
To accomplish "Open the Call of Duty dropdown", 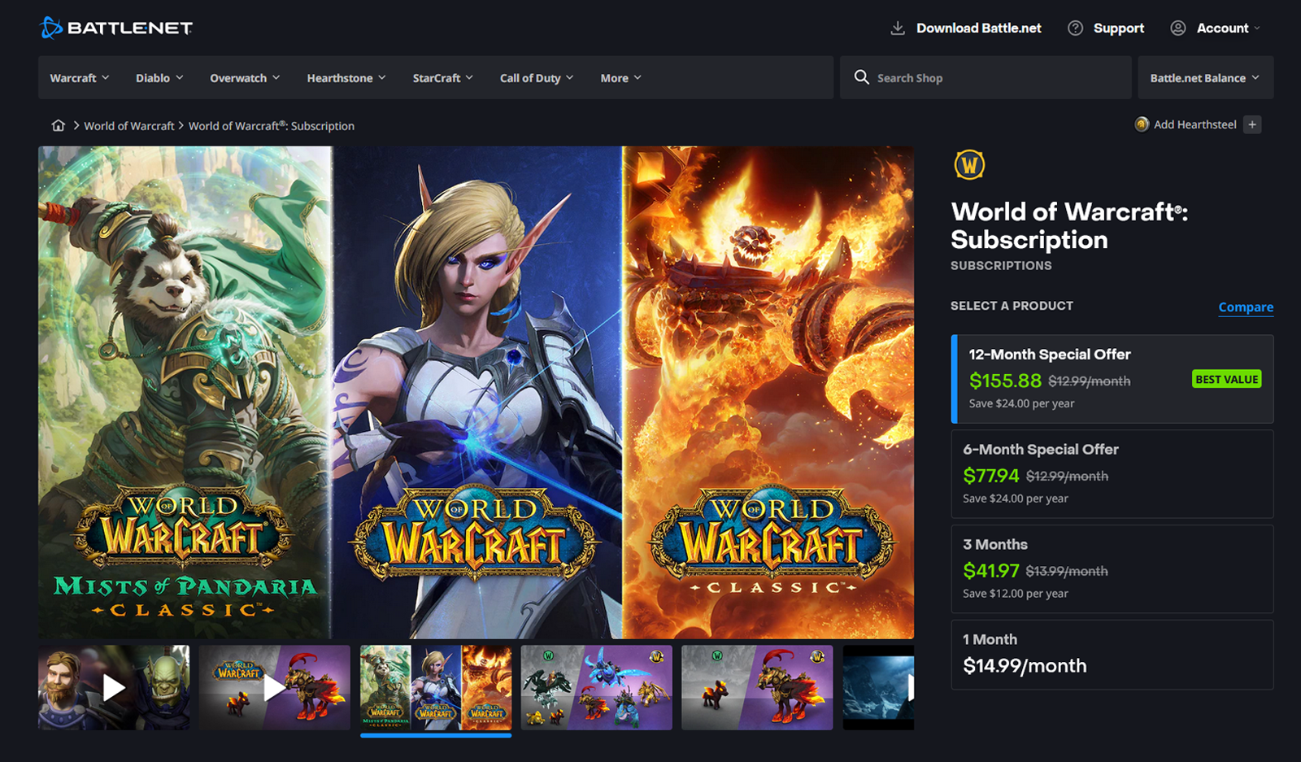I will [537, 78].
